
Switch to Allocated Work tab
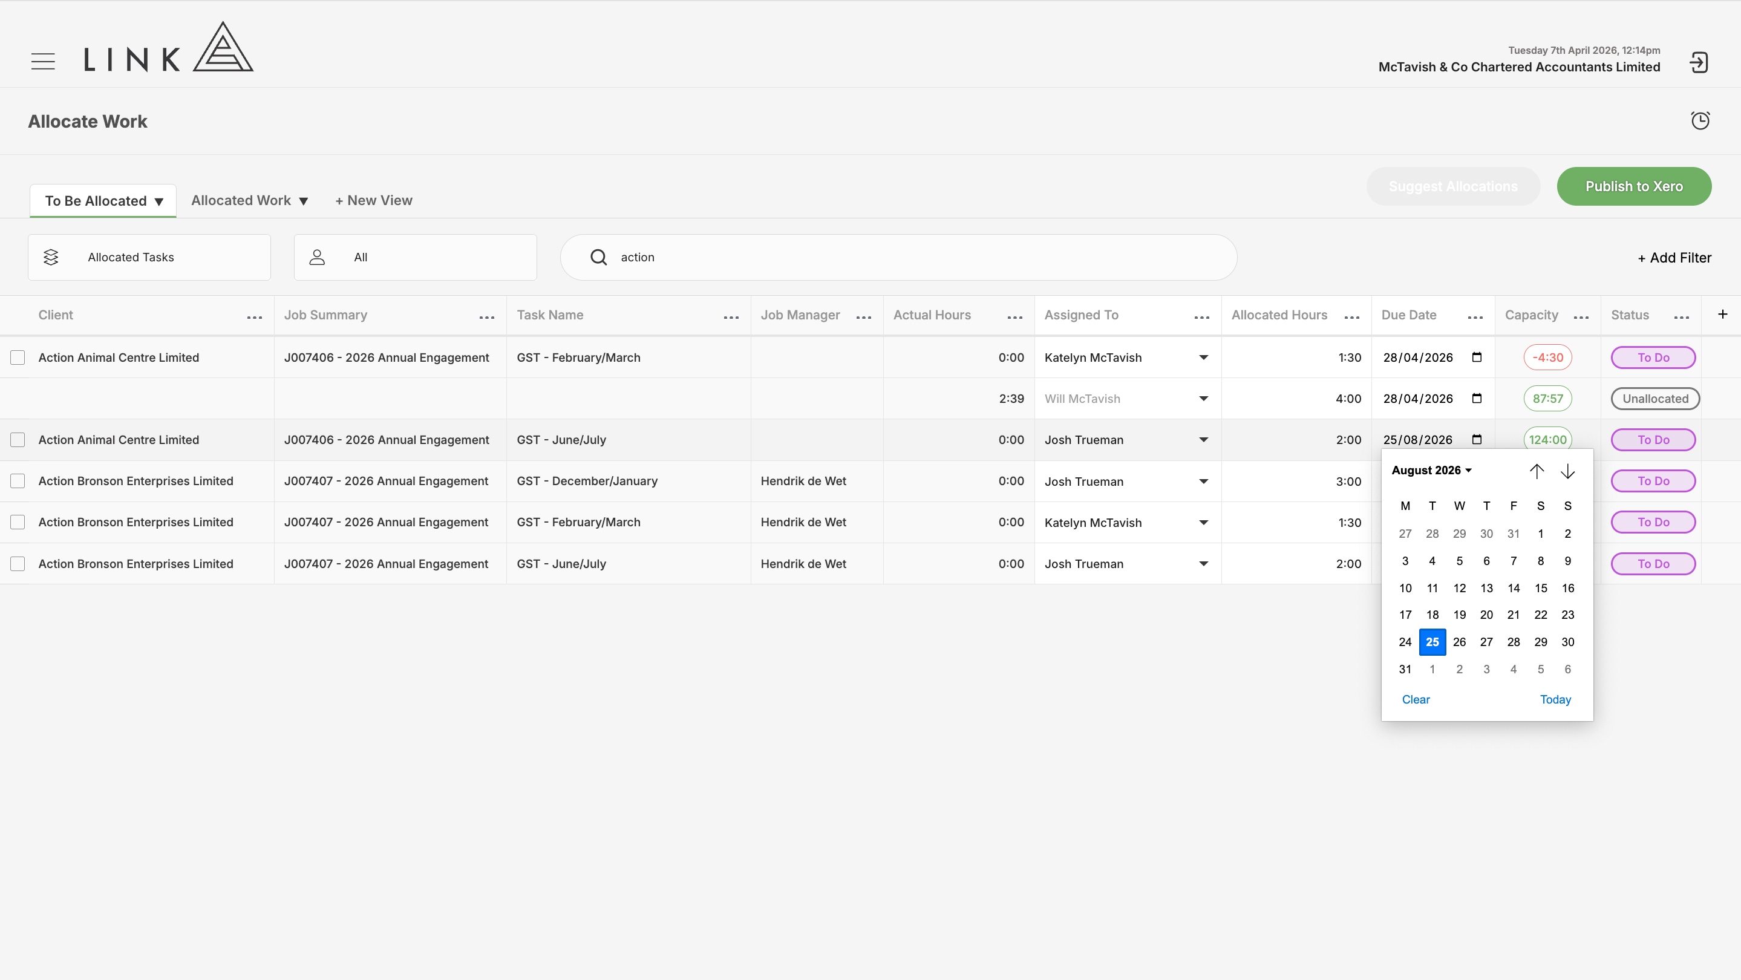coord(249,201)
